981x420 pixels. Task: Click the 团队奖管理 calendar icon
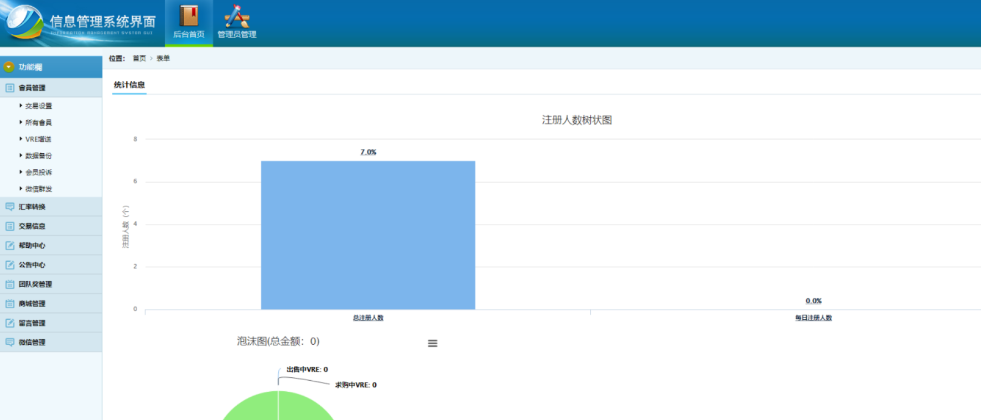point(10,284)
